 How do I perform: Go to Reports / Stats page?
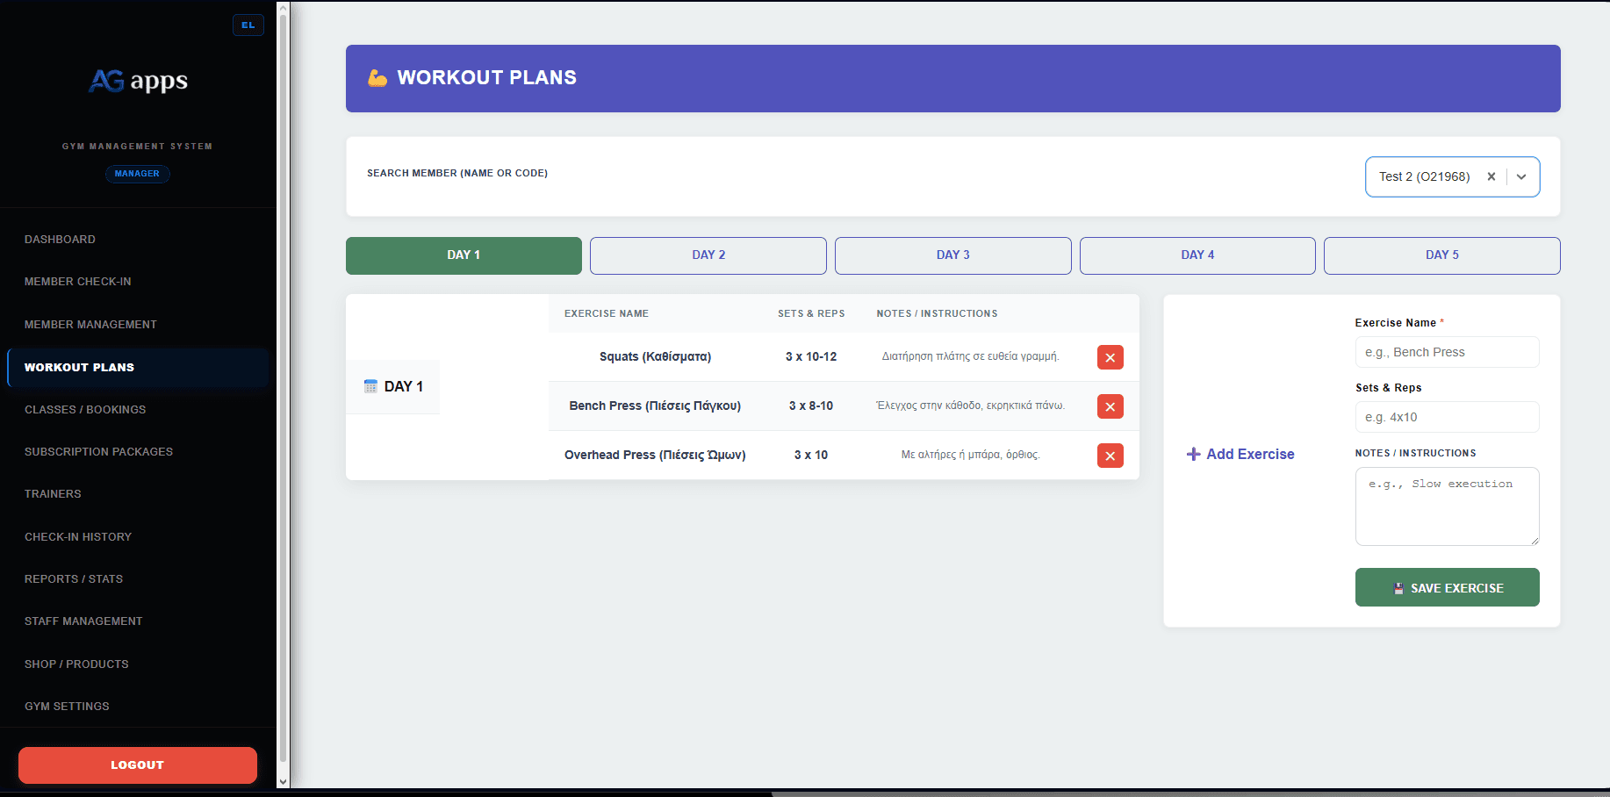(74, 579)
